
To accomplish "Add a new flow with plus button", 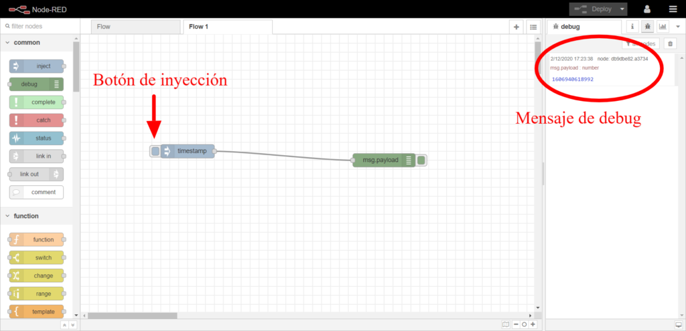I will click(x=517, y=27).
